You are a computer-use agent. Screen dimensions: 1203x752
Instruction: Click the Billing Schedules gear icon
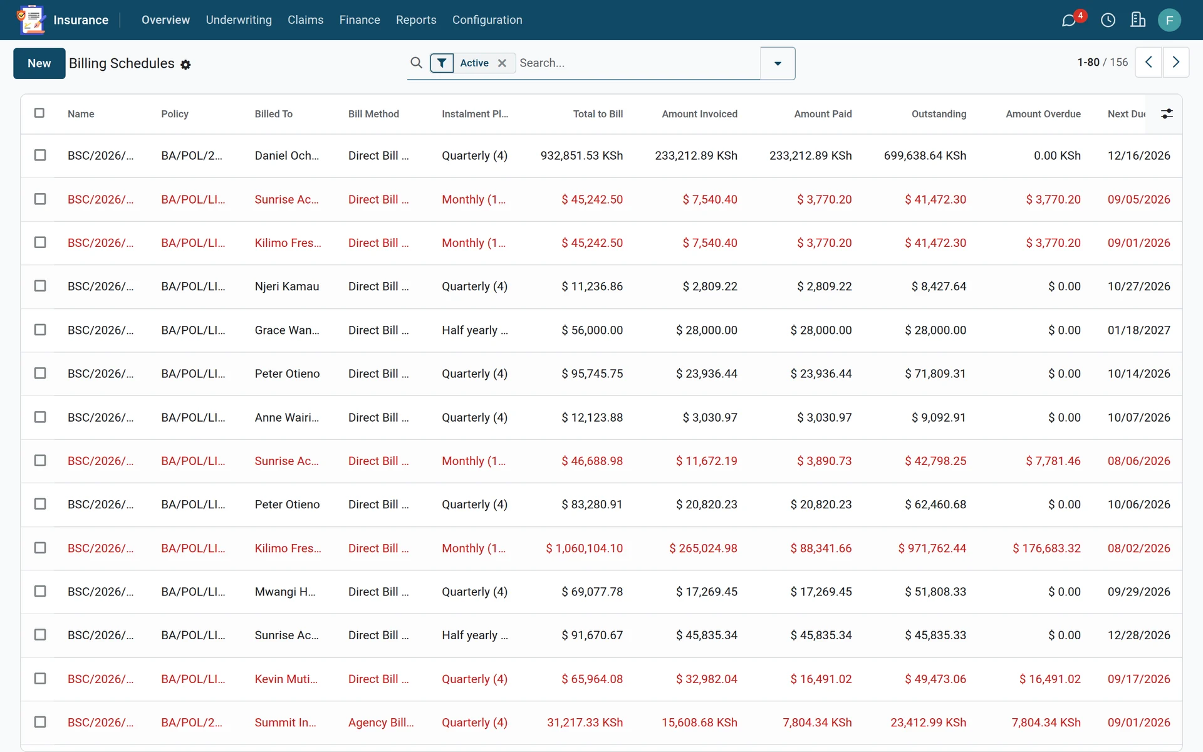tap(185, 65)
